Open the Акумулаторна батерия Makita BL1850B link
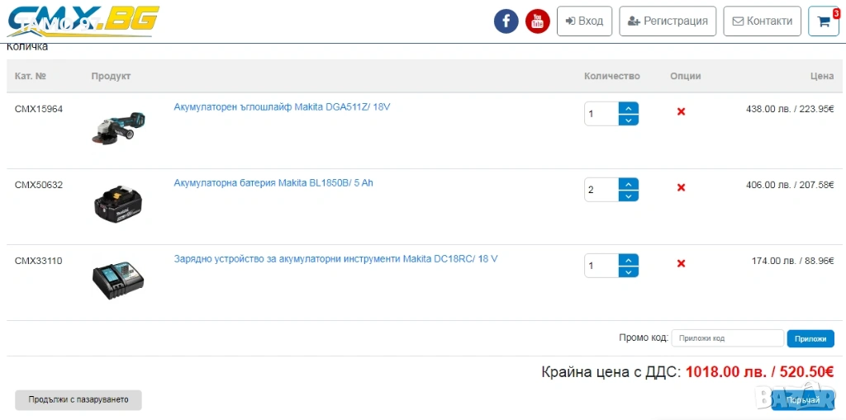Image resolution: width=846 pixels, height=420 pixels. [273, 183]
